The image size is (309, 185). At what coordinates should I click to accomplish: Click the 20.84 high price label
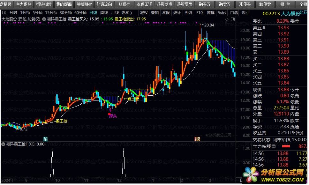pyautogui.click(x=209, y=25)
